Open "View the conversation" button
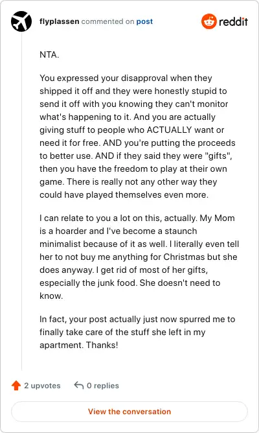The width and height of the screenshot is (259, 433). click(129, 412)
